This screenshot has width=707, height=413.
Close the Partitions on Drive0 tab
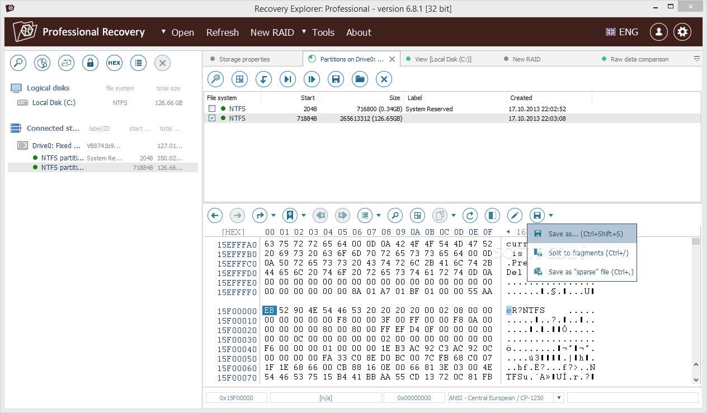392,59
